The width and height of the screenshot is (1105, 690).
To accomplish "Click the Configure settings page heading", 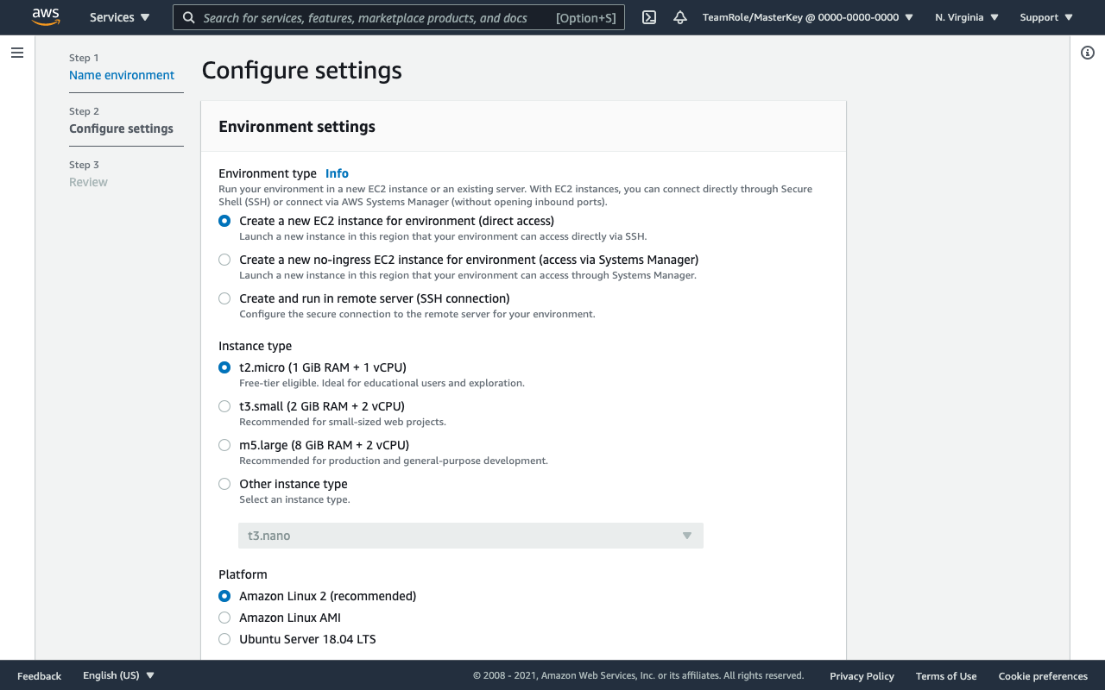I will coord(302,70).
